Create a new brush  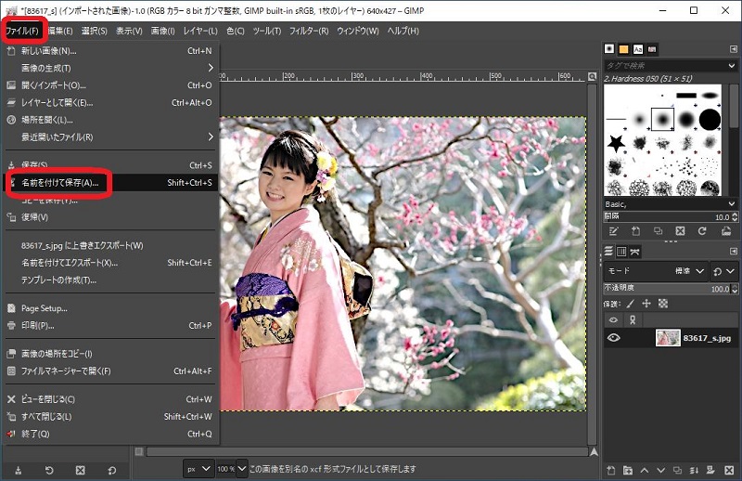pyautogui.click(x=635, y=231)
